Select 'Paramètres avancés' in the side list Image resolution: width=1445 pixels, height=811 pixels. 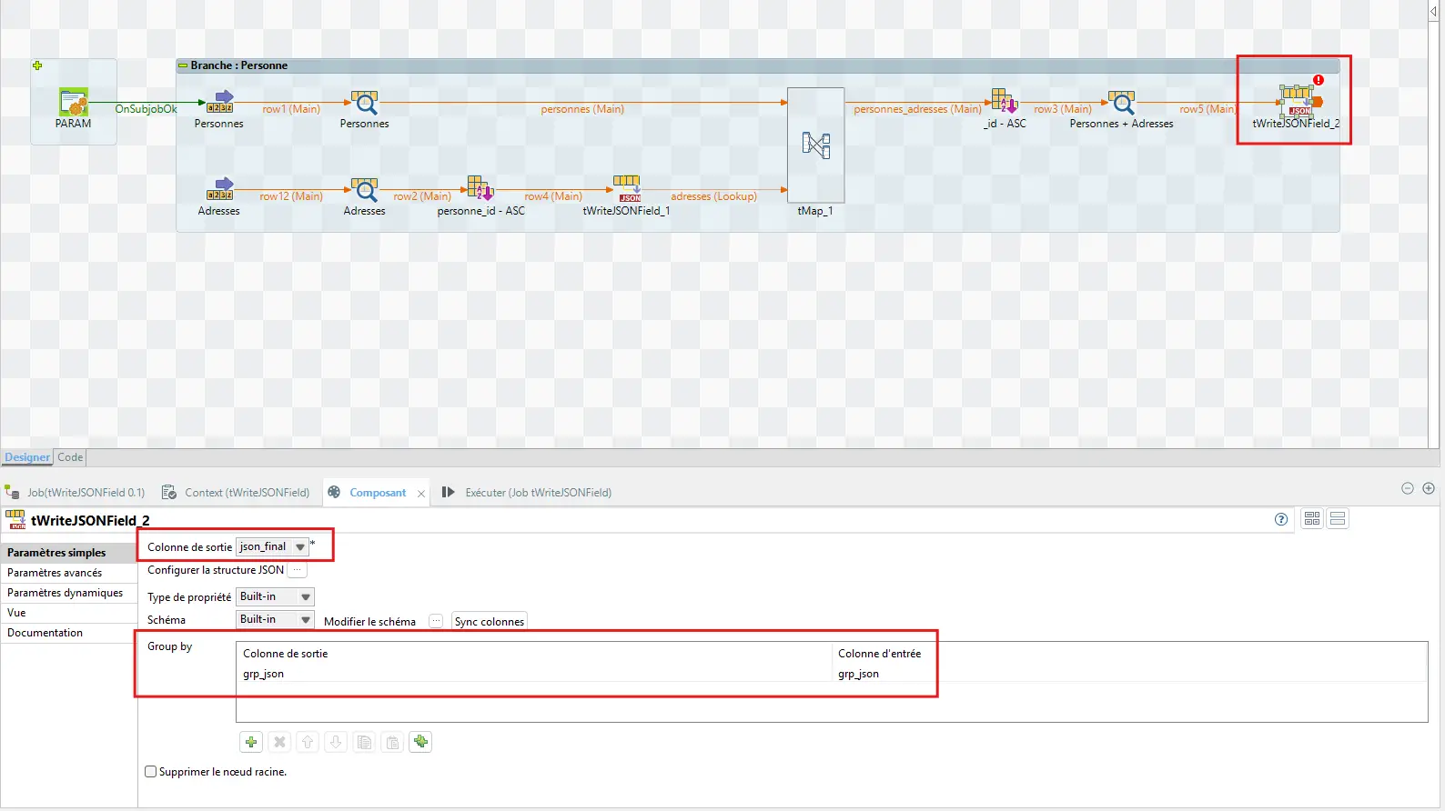[x=55, y=573]
